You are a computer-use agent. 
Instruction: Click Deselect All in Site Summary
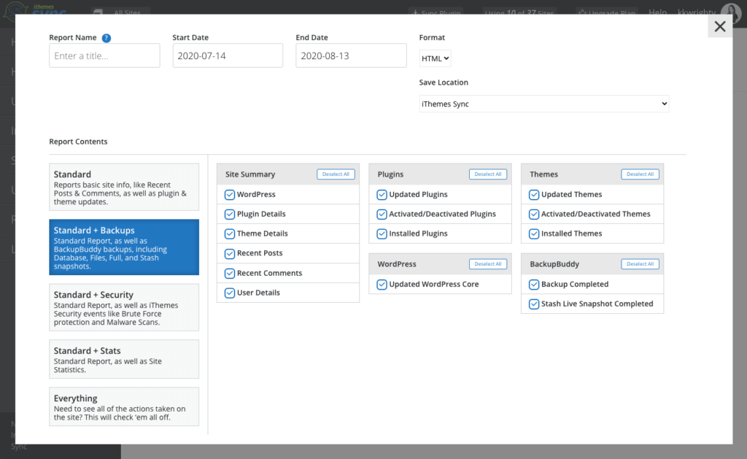click(336, 174)
